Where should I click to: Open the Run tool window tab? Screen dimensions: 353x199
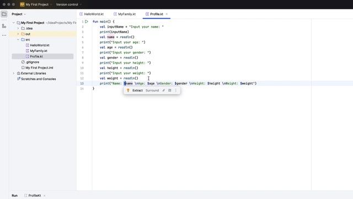coord(15,195)
